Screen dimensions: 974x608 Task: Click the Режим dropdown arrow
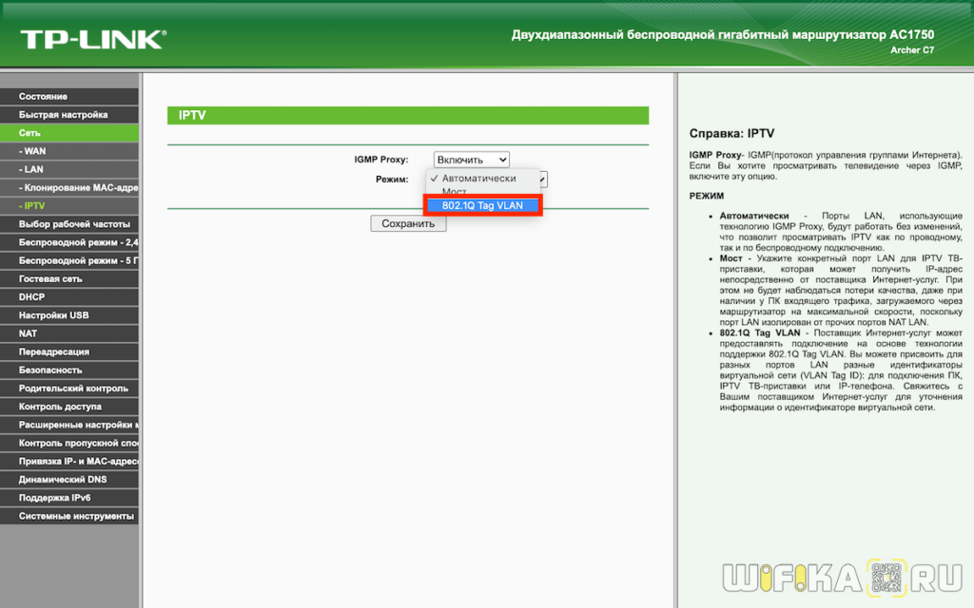pos(543,180)
